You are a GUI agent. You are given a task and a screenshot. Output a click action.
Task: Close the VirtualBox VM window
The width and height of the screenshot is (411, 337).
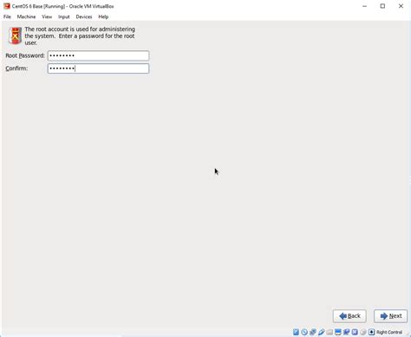point(401,6)
